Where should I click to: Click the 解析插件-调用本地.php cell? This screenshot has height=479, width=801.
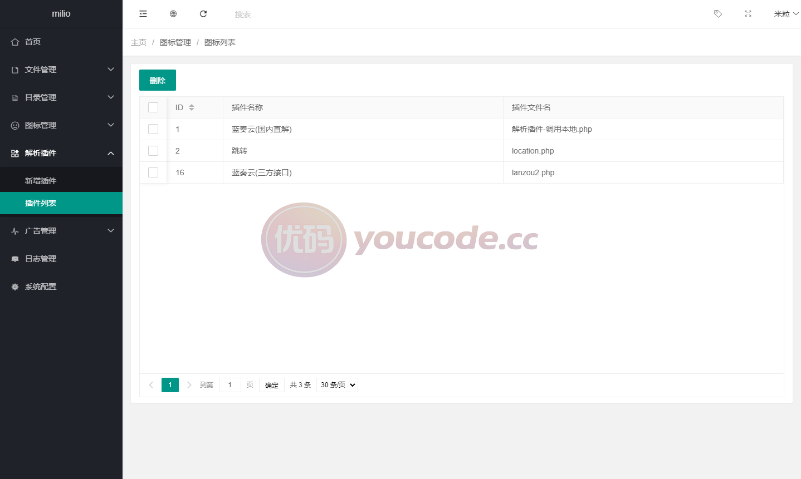(643, 129)
